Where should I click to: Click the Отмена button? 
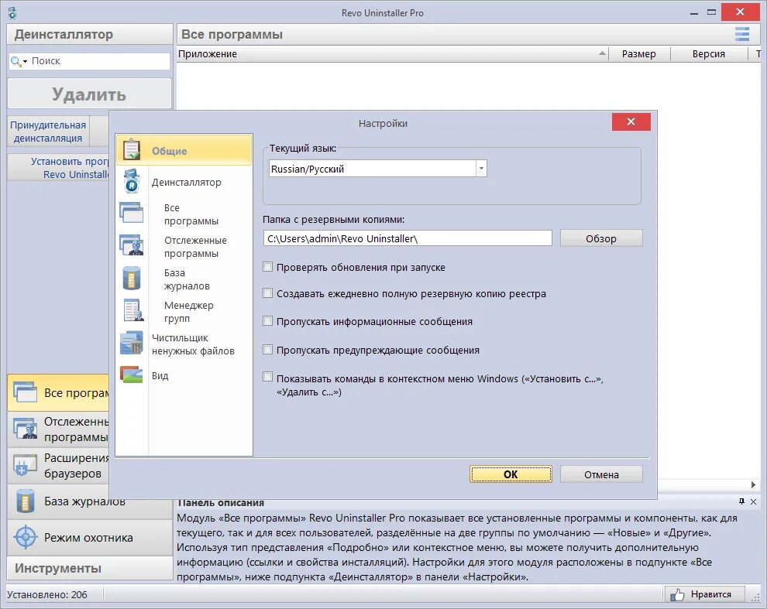pyautogui.click(x=601, y=474)
